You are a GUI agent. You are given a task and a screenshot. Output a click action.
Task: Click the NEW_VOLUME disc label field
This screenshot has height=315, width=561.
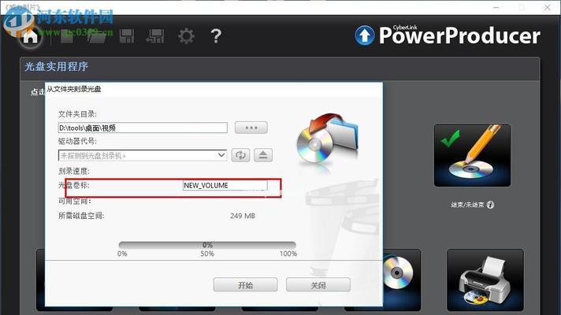(x=225, y=185)
